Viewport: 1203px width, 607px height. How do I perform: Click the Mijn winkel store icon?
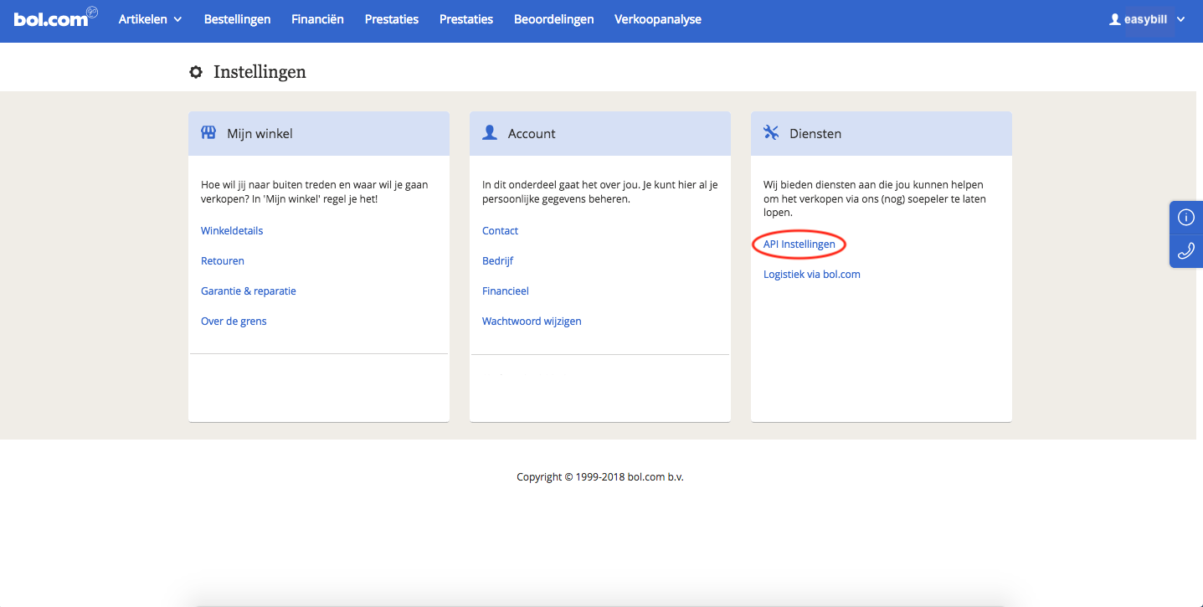pyautogui.click(x=208, y=133)
